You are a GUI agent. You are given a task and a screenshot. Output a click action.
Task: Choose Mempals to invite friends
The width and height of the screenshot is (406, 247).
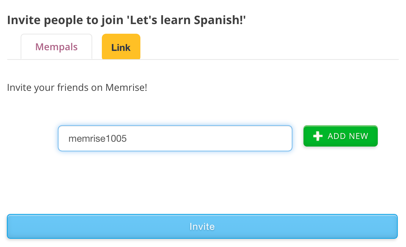pos(56,47)
